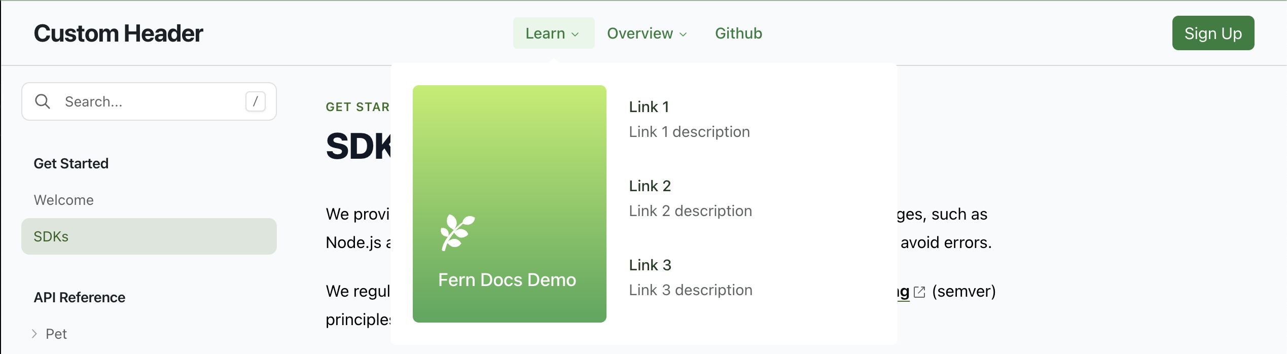The width and height of the screenshot is (1287, 354).
Task: Select the SDKs sidebar item
Action: 149,236
